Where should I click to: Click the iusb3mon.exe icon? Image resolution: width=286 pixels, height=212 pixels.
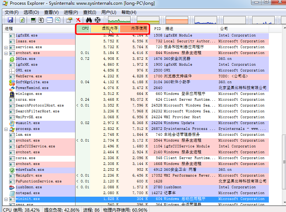click(x=12, y=188)
